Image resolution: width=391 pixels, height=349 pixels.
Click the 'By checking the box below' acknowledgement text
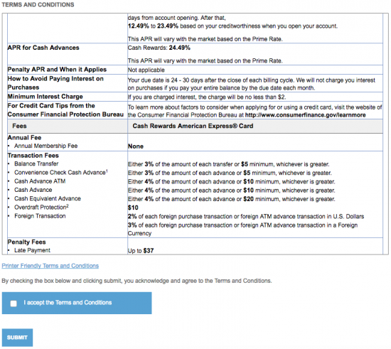(x=136, y=281)
